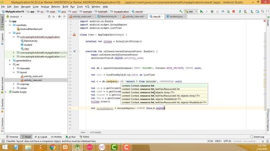Collapse the java folder

pos(10,33)
